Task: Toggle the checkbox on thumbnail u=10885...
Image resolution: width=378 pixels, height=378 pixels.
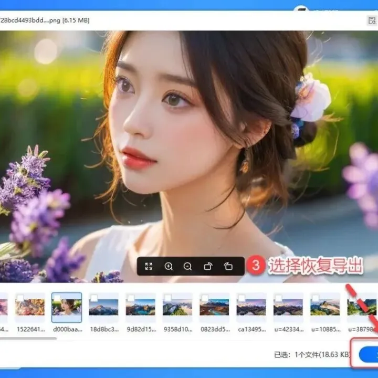Action: click(x=316, y=298)
